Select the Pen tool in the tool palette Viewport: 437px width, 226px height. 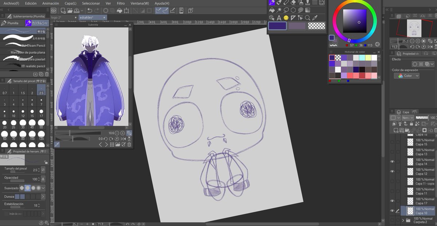pos(272,3)
